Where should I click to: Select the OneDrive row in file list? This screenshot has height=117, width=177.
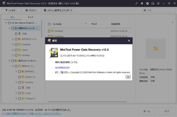click(90, 36)
